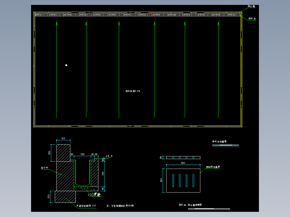Viewport: 290px width, 217px height.
Task: Click the 挡土墙 label at top right
Action: pos(251,6)
